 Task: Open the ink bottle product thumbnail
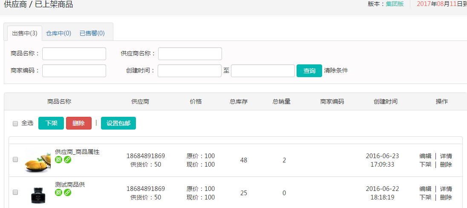click(37, 193)
